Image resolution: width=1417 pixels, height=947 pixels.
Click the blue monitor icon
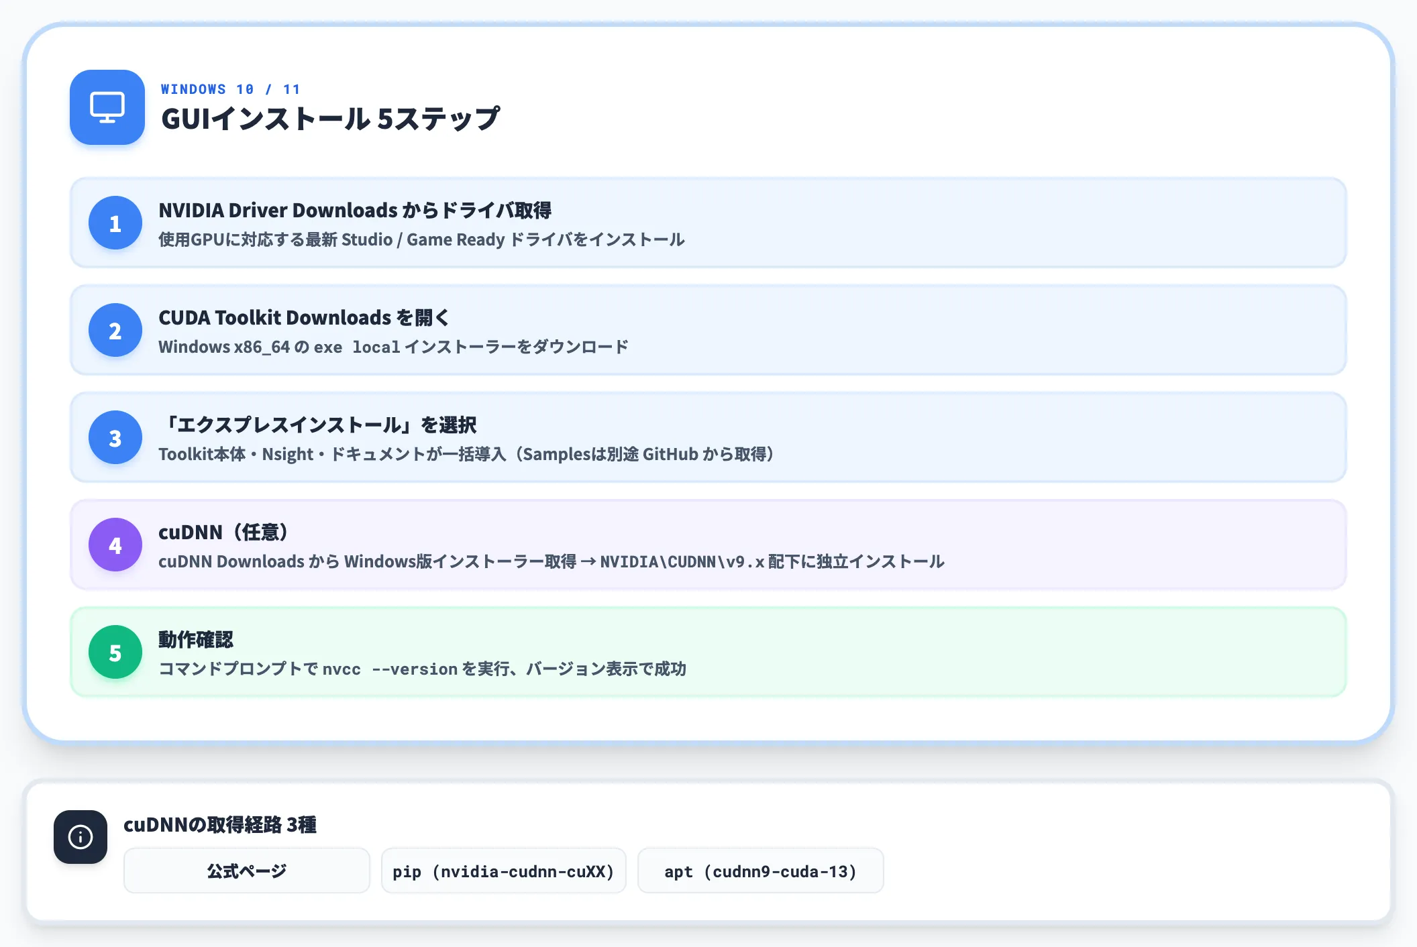coord(107,107)
